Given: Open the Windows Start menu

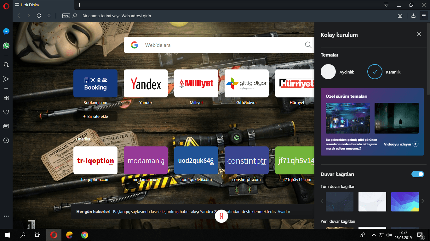Looking at the screenshot, I should pyautogui.click(x=8, y=235).
